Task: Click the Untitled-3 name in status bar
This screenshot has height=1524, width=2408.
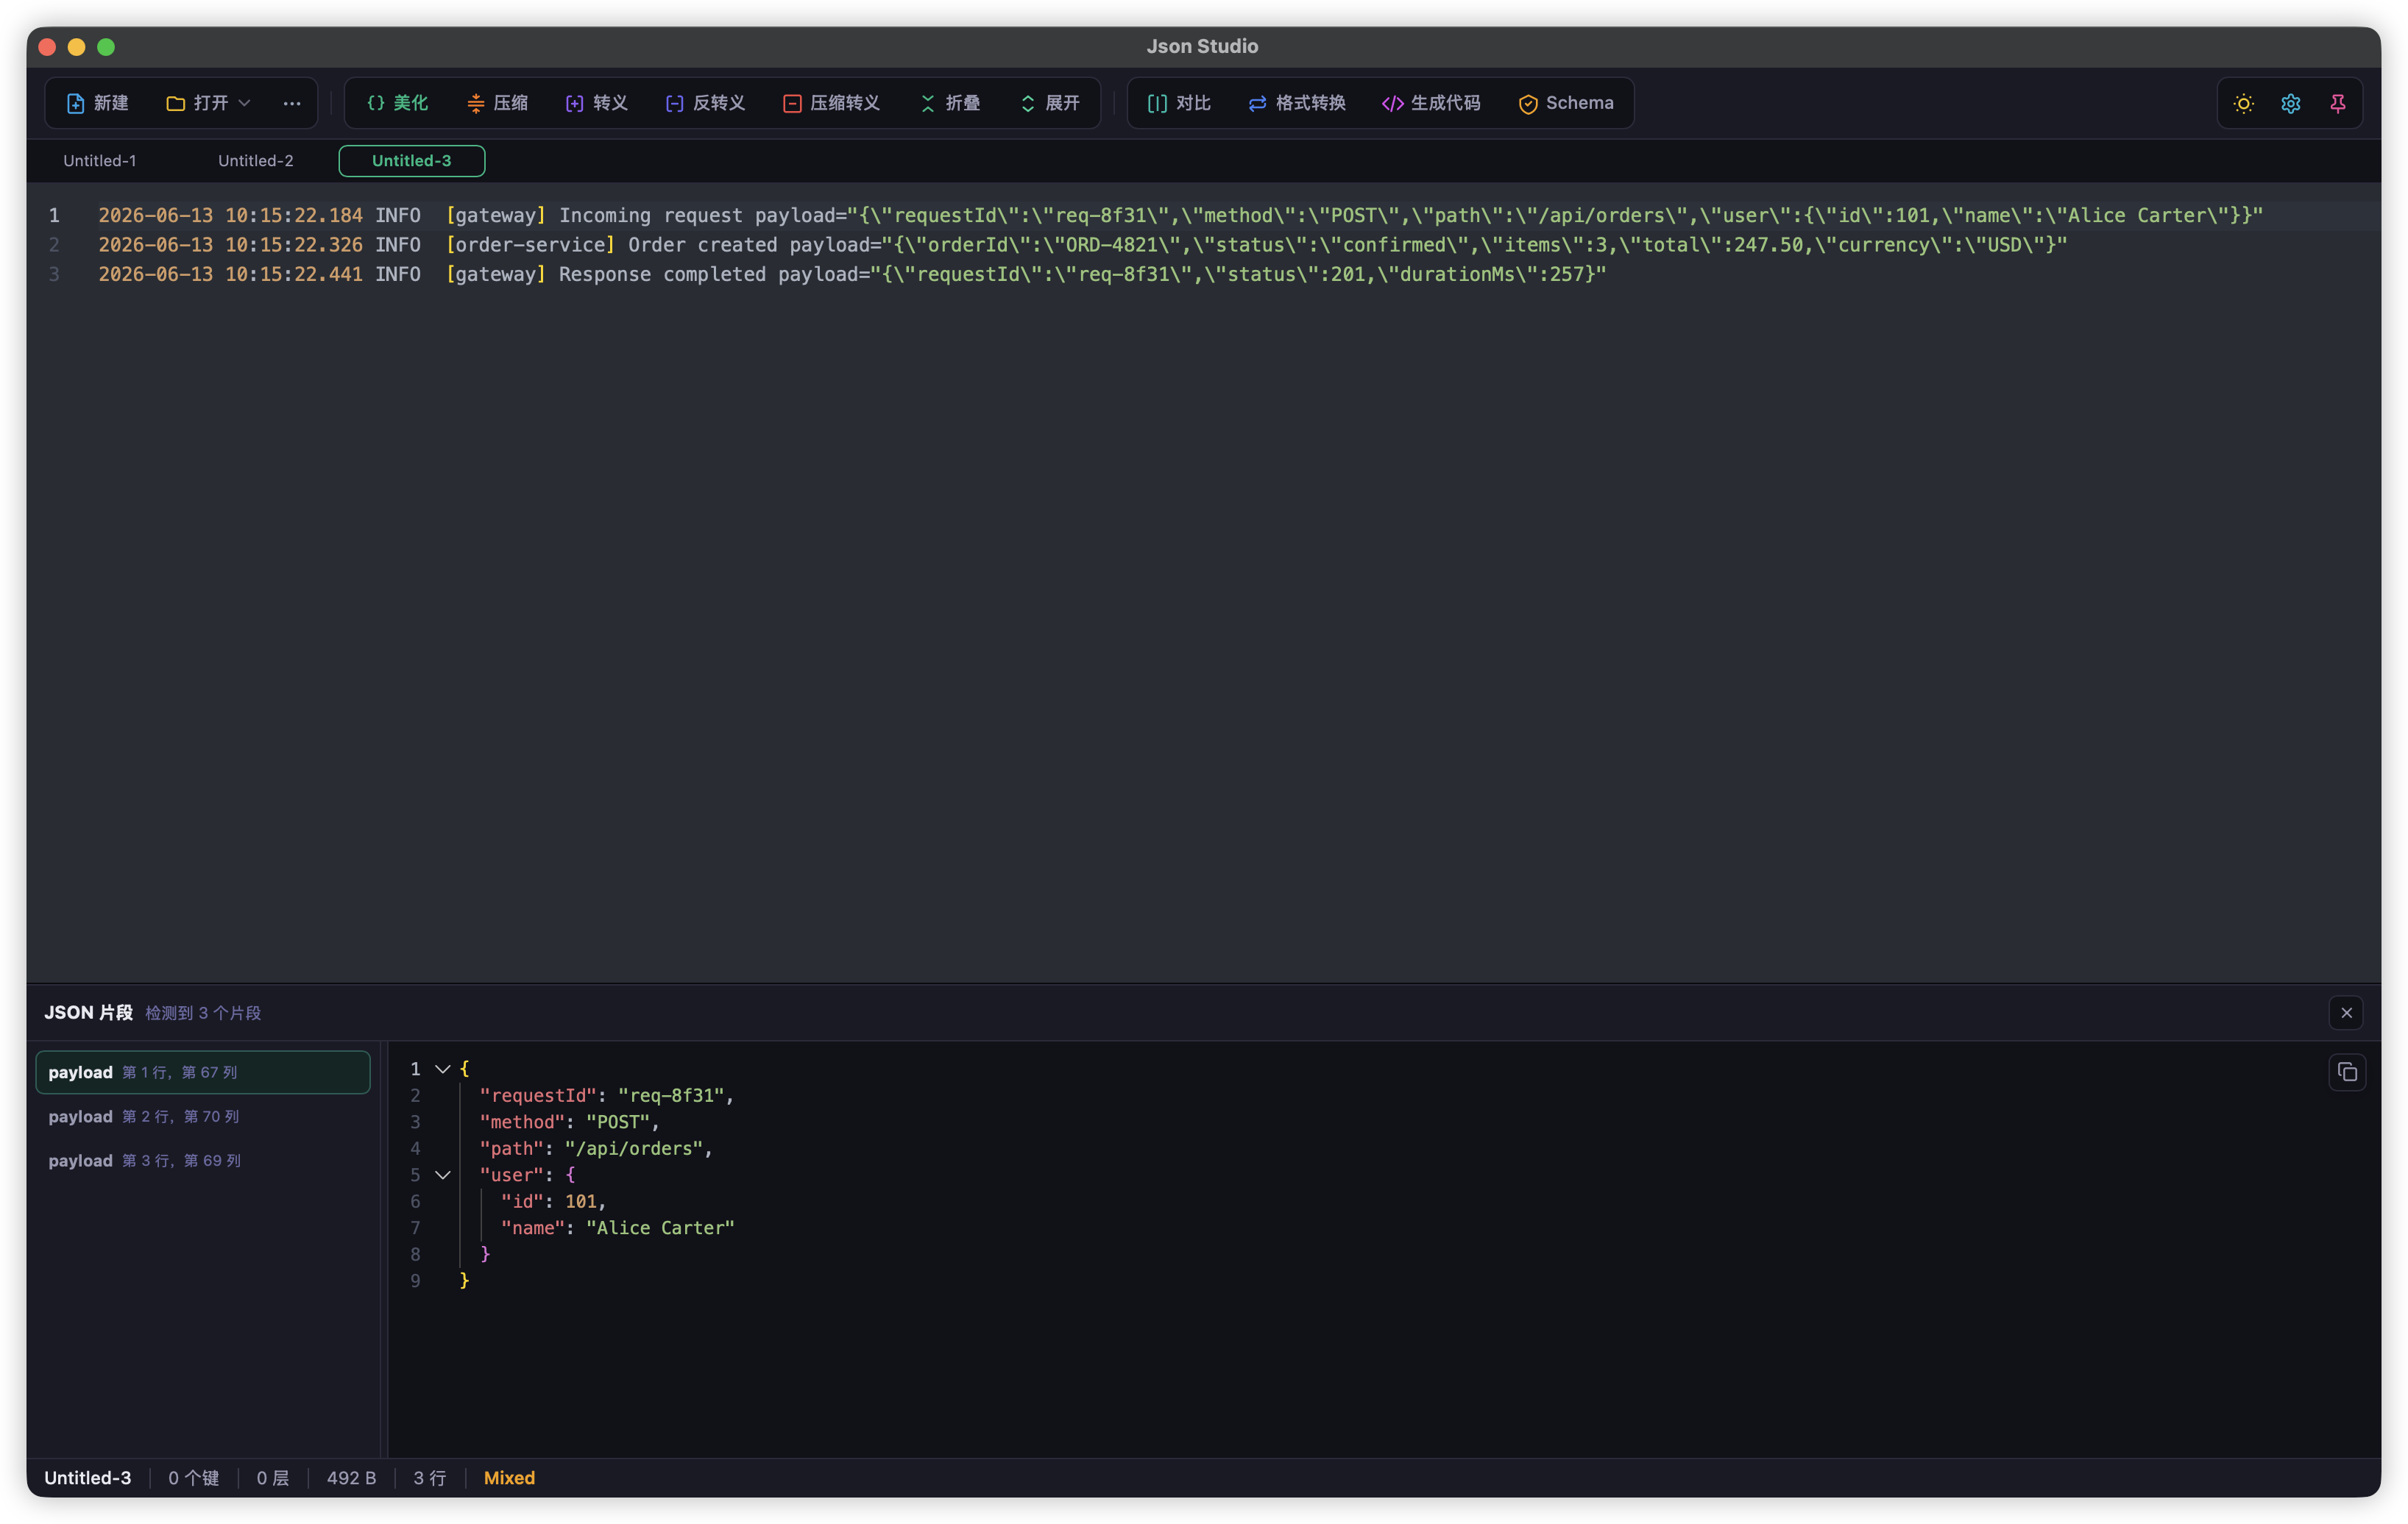Action: pos(87,1478)
